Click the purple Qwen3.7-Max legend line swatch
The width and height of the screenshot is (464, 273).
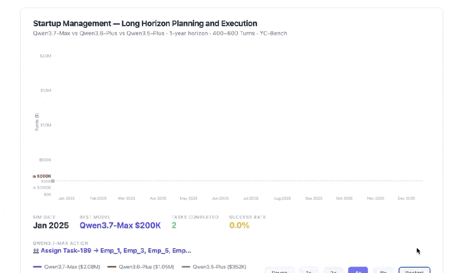click(x=37, y=267)
